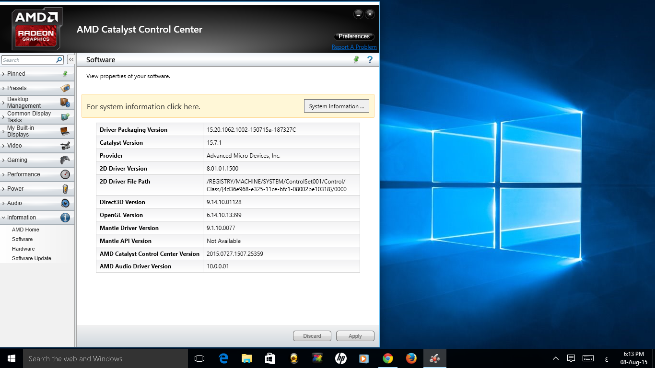The width and height of the screenshot is (655, 368).
Task: Click the taskbar clock and date
Action: [x=634, y=358]
